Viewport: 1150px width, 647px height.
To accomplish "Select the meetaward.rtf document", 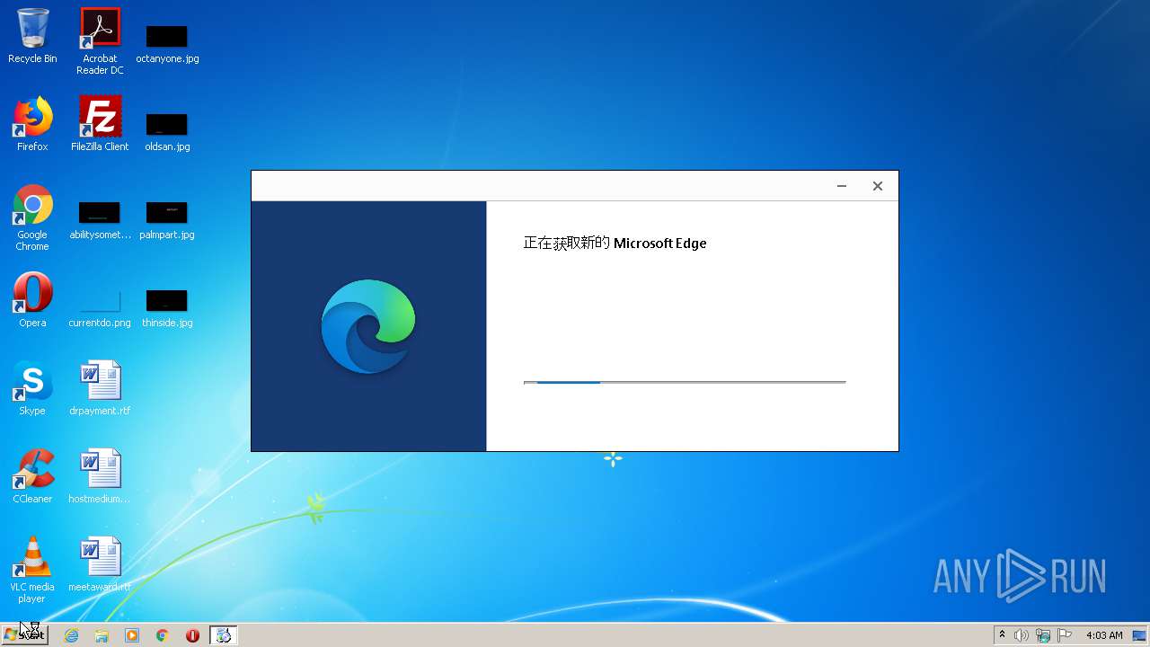I will [100, 565].
